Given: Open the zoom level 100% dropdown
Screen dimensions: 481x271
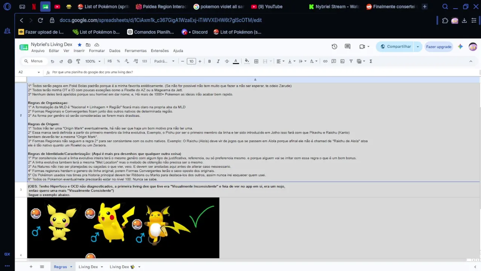Looking at the screenshot, I should click(x=93, y=61).
